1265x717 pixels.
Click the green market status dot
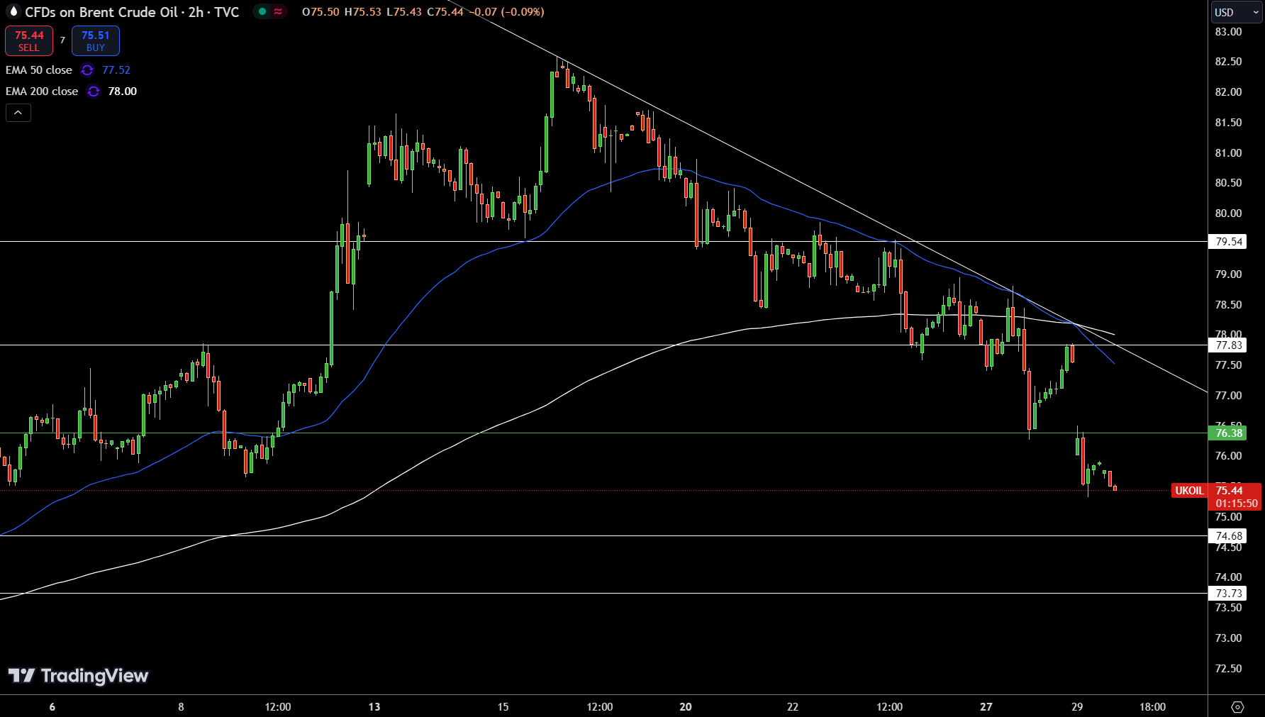tap(262, 11)
